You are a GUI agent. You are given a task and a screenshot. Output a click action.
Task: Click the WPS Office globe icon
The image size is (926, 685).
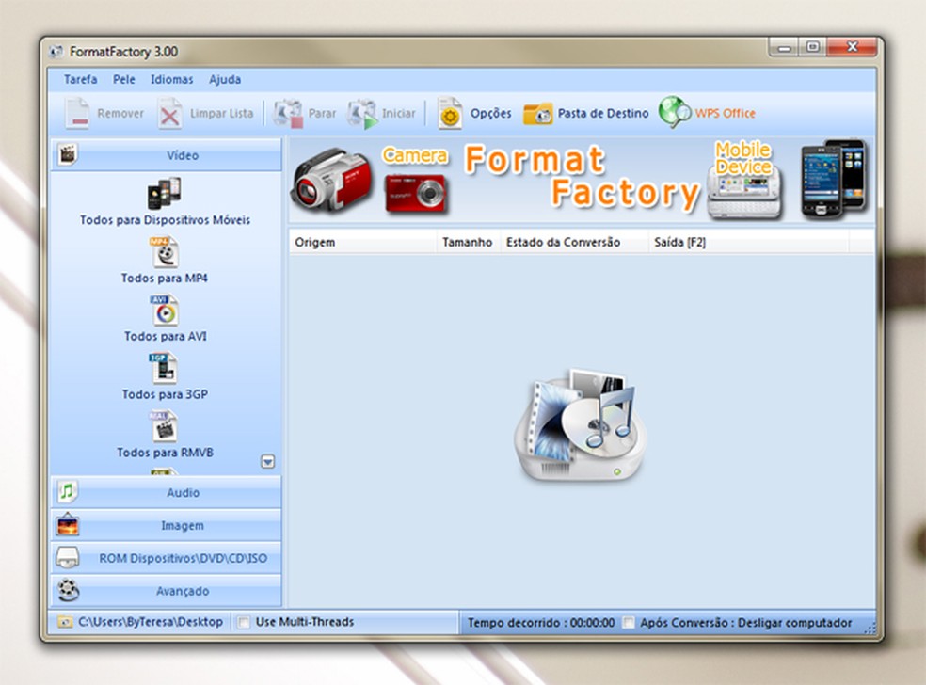(x=675, y=112)
